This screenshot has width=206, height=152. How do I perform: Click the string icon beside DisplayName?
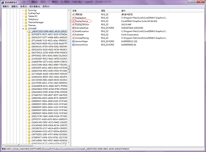click(x=73, y=21)
